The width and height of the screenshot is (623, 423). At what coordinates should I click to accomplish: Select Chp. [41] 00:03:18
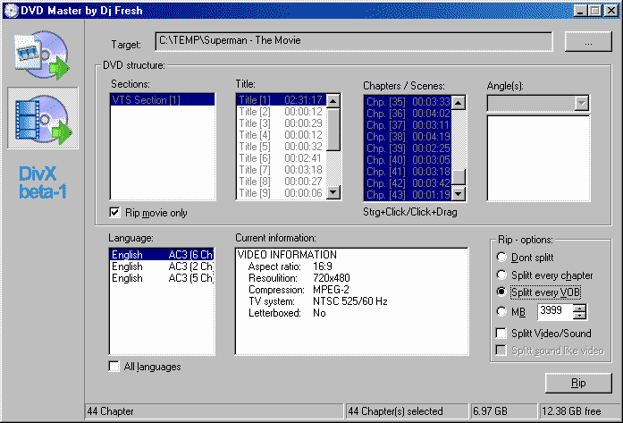pos(408,172)
